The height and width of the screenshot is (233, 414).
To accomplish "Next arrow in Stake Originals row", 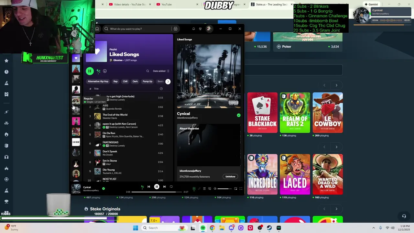I will (x=336, y=209).
